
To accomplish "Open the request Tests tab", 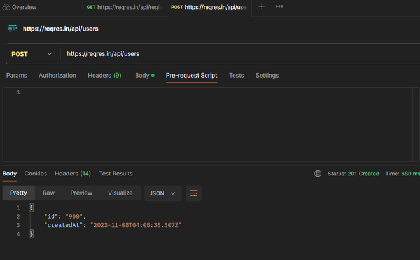I will pyautogui.click(x=236, y=76).
